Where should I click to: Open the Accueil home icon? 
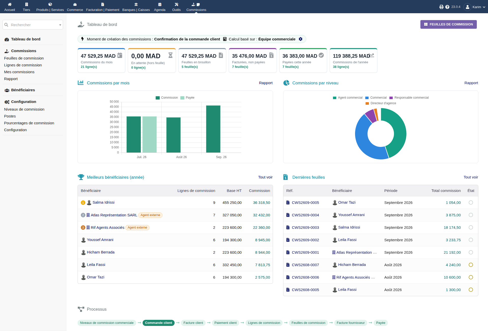tap(10, 4)
